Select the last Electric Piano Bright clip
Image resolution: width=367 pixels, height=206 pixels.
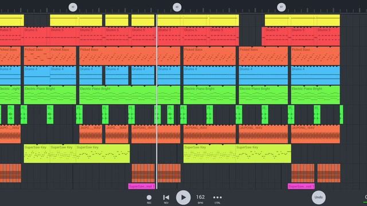(x=315, y=95)
